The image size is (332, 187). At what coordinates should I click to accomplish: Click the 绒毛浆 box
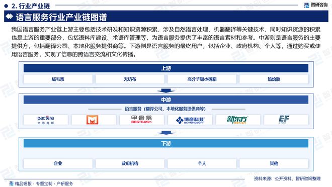(x=58, y=79)
